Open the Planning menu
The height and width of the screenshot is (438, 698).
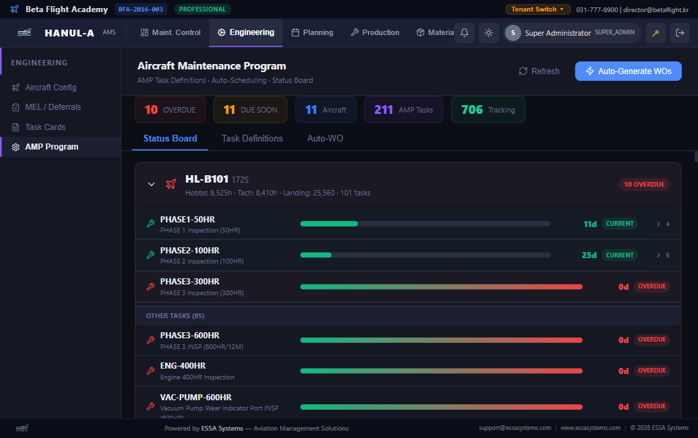[x=312, y=32]
